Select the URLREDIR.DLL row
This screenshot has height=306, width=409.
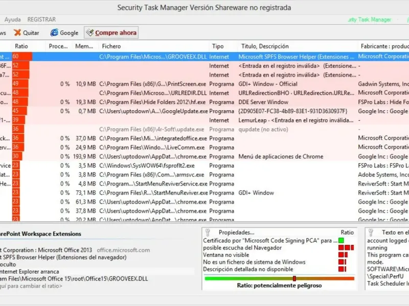click(x=204, y=93)
